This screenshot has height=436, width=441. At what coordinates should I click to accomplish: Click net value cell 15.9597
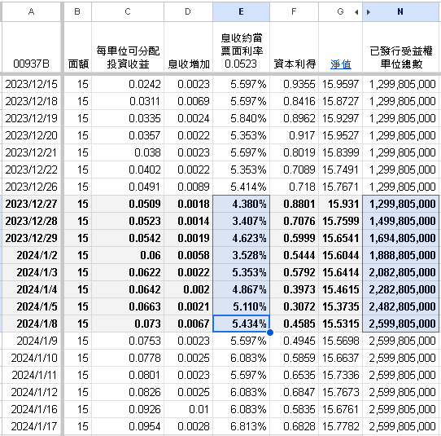pos(341,84)
